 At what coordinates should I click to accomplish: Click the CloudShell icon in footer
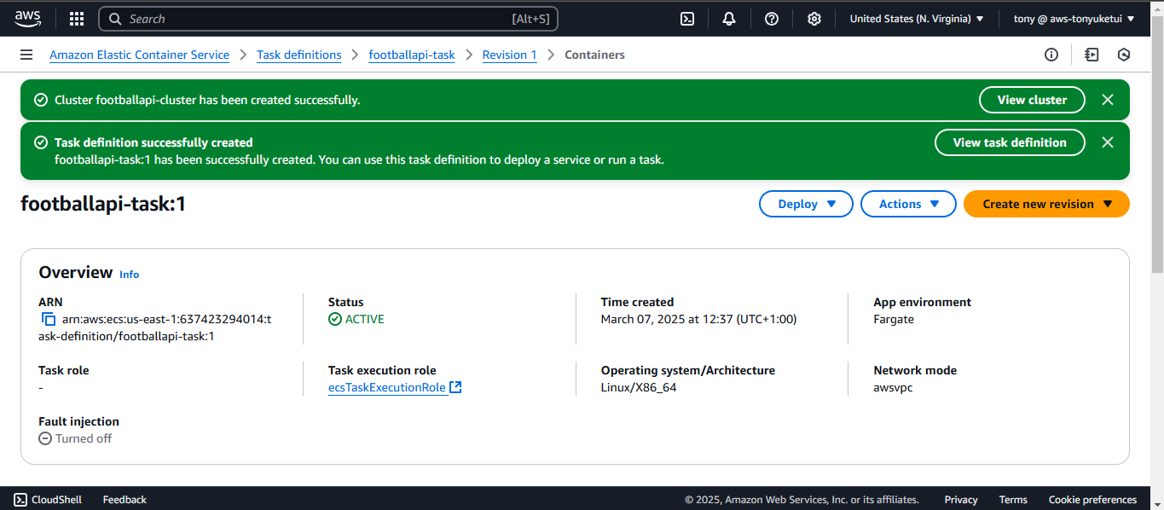point(20,500)
